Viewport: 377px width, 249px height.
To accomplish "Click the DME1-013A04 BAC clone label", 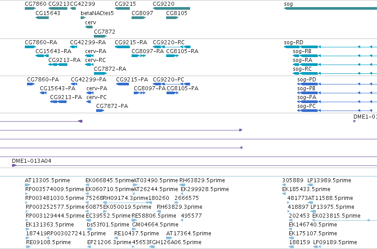I will pyautogui.click(x=31, y=161).
